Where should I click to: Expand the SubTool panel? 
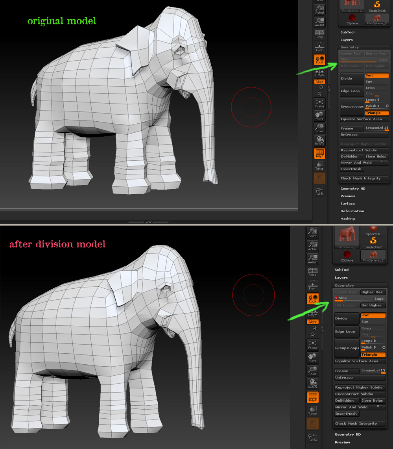[x=347, y=32]
